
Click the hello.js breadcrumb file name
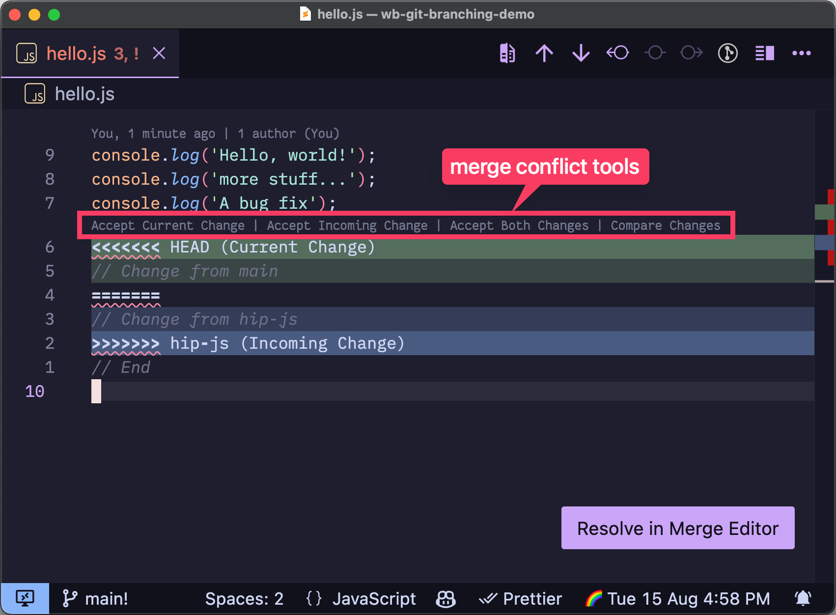point(84,94)
